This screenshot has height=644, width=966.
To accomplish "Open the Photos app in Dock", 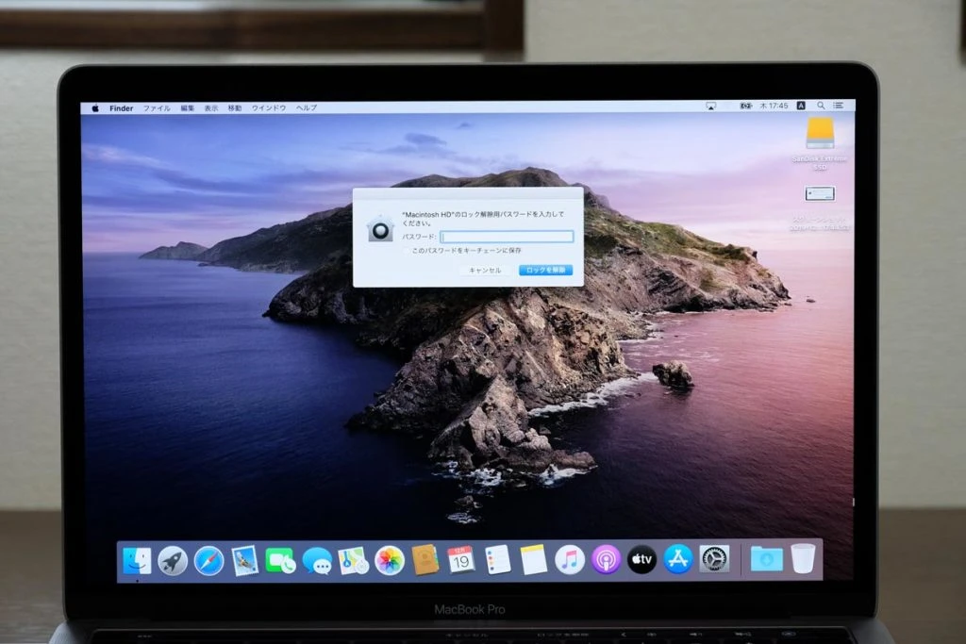I will (x=390, y=561).
